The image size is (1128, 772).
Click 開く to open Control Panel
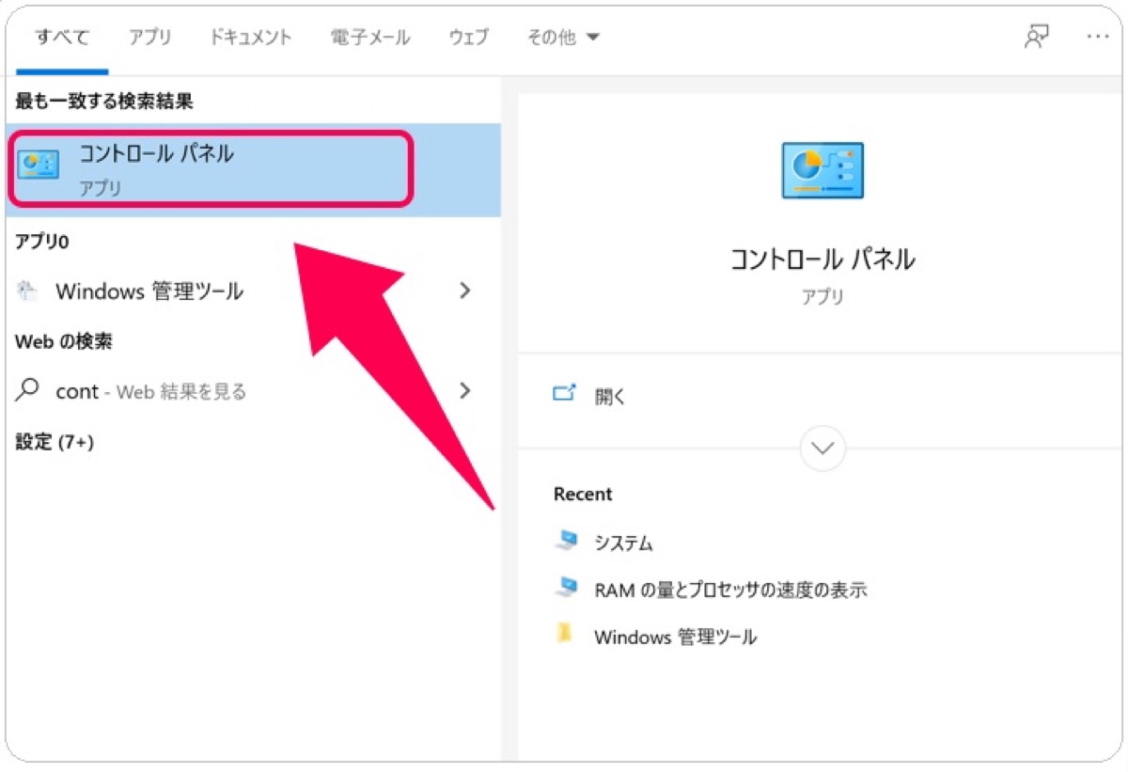610,397
